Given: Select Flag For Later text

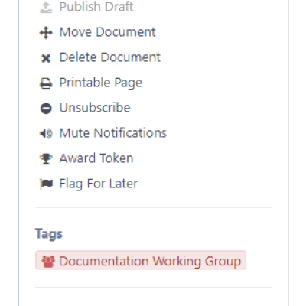Looking at the screenshot, I should (x=99, y=184).
